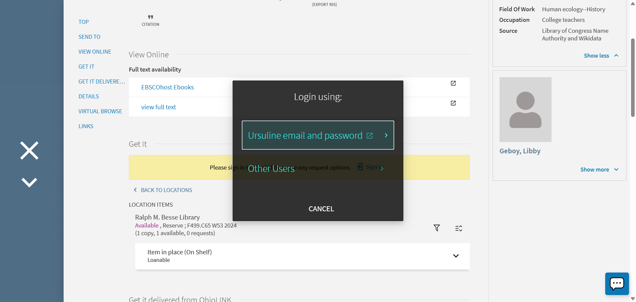Jump to the Details section in sidebar
Viewport: 636px width, 302px height.
(89, 96)
